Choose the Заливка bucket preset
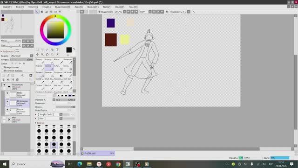The image size is (298, 168). click(x=40, y=74)
